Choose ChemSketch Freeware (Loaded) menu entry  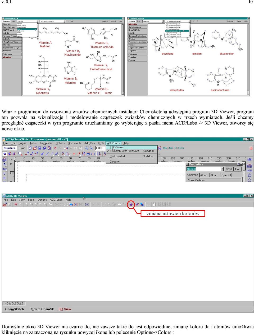(131, 151)
